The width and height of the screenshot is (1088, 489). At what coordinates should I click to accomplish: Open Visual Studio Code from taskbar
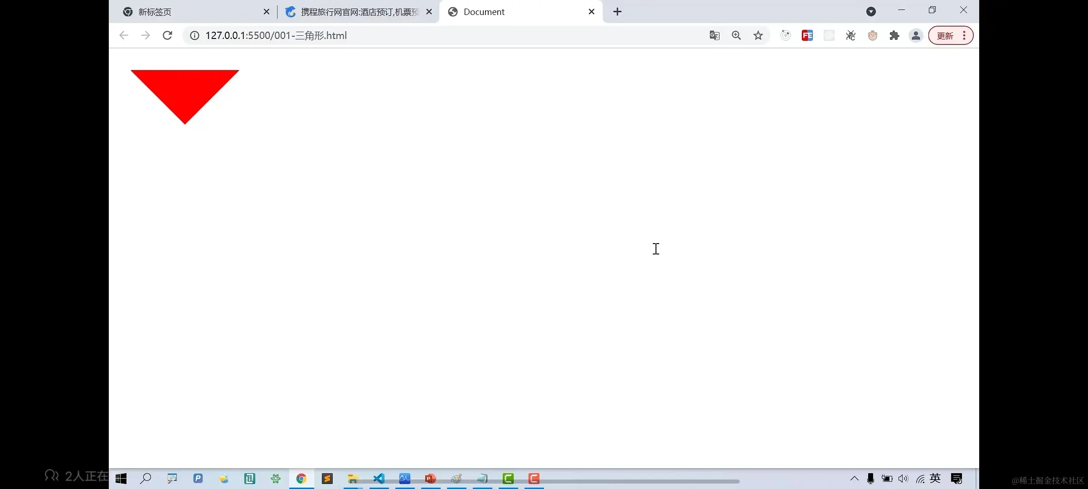tap(379, 479)
